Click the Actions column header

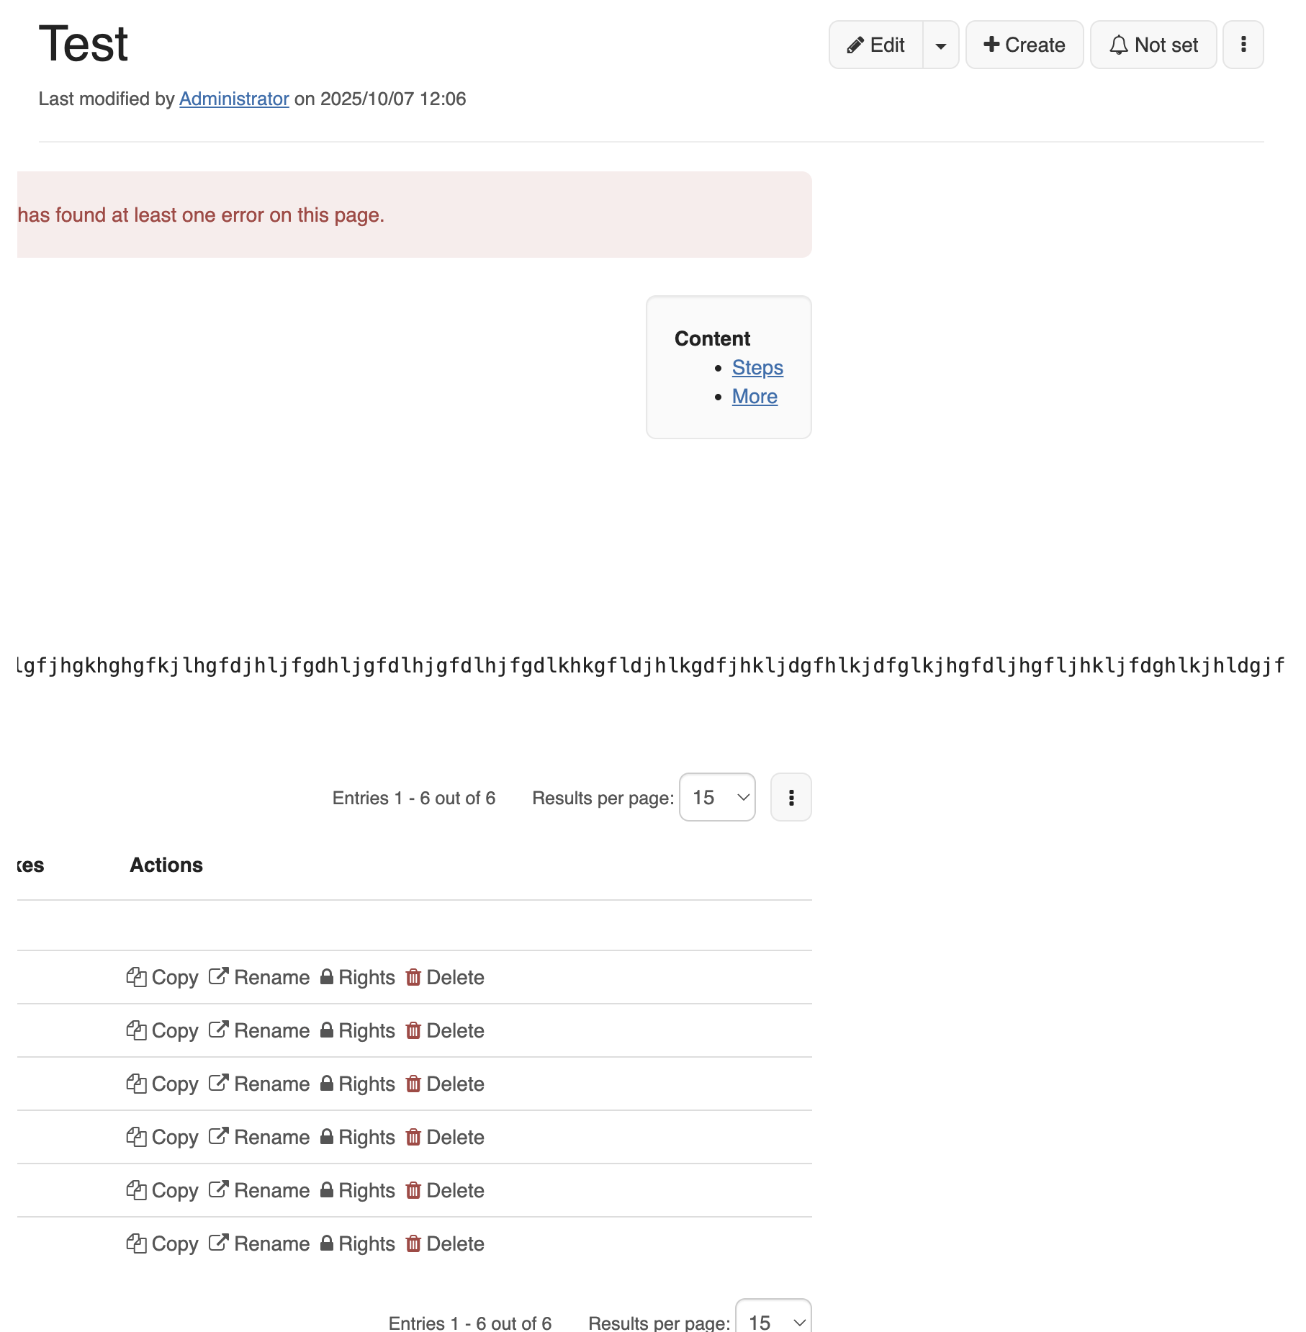pos(166,865)
